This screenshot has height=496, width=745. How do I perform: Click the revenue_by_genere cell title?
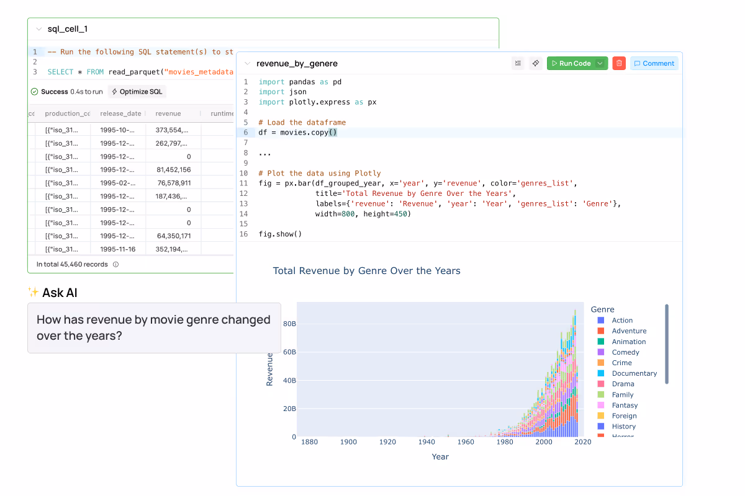[297, 63]
